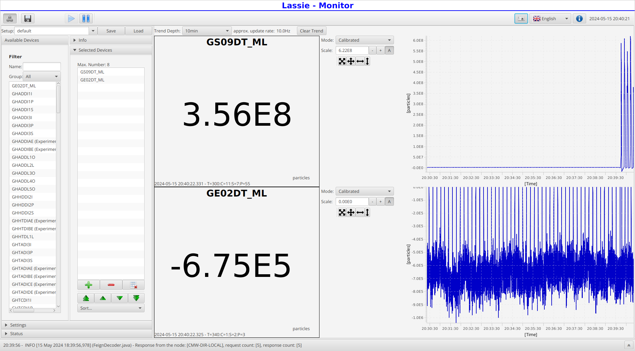Move device up with green up arrow

click(103, 298)
